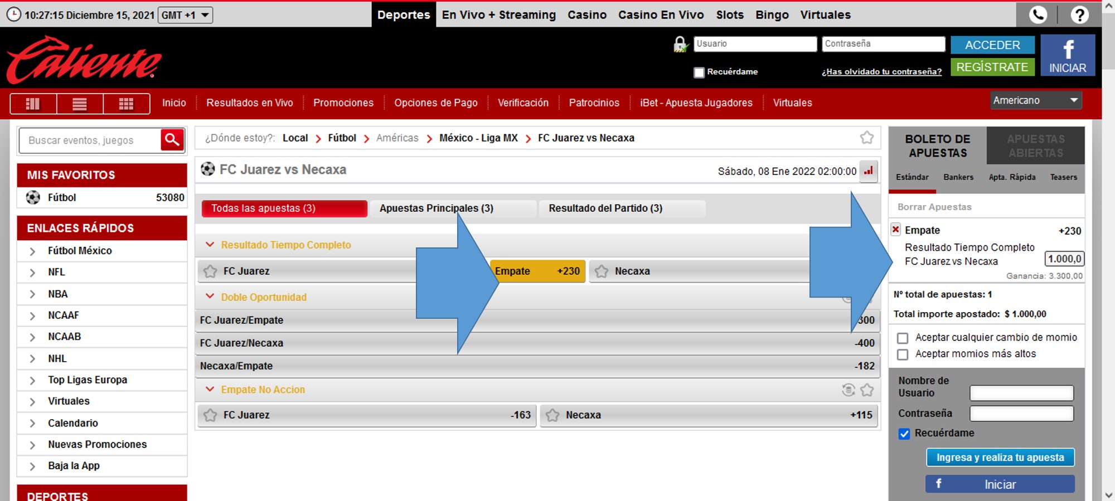
Task: Remove the Empate bet with the red X
Action: 895,229
